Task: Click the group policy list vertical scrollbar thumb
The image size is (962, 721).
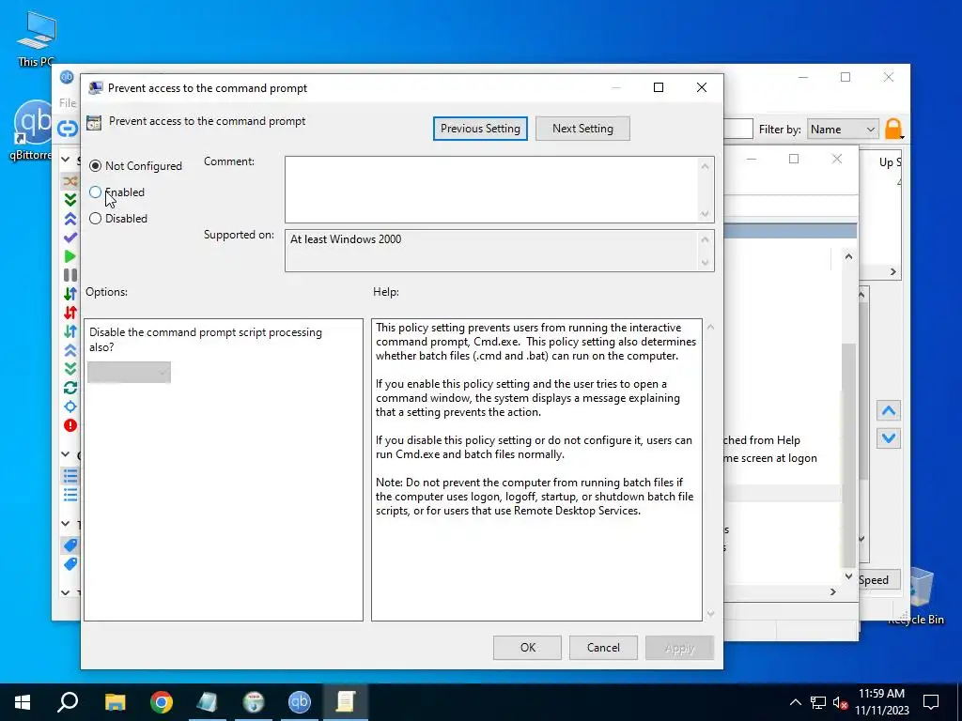Action: 848,453
